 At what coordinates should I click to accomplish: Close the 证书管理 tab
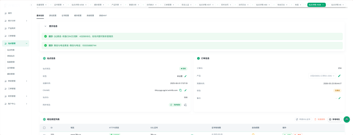coord(63,4)
